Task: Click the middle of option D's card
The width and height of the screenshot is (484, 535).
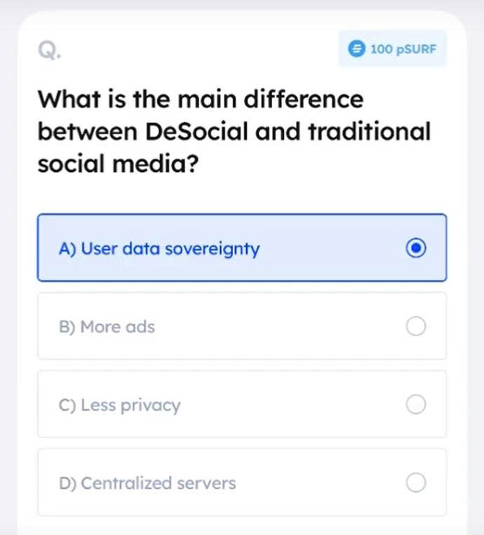Action: (241, 483)
